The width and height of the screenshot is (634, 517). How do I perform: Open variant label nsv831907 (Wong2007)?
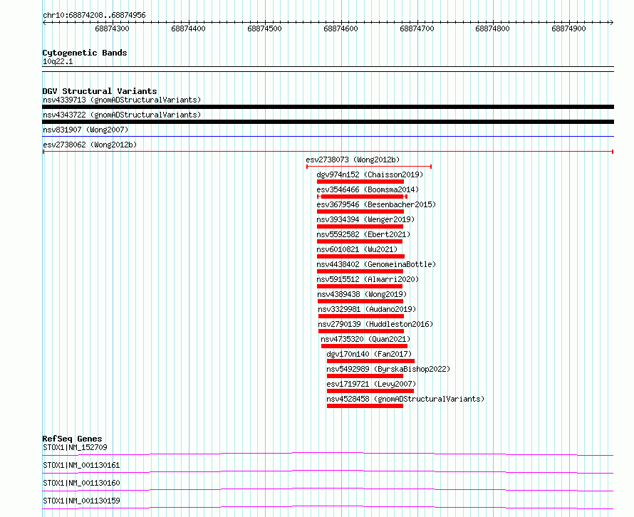[85, 130]
